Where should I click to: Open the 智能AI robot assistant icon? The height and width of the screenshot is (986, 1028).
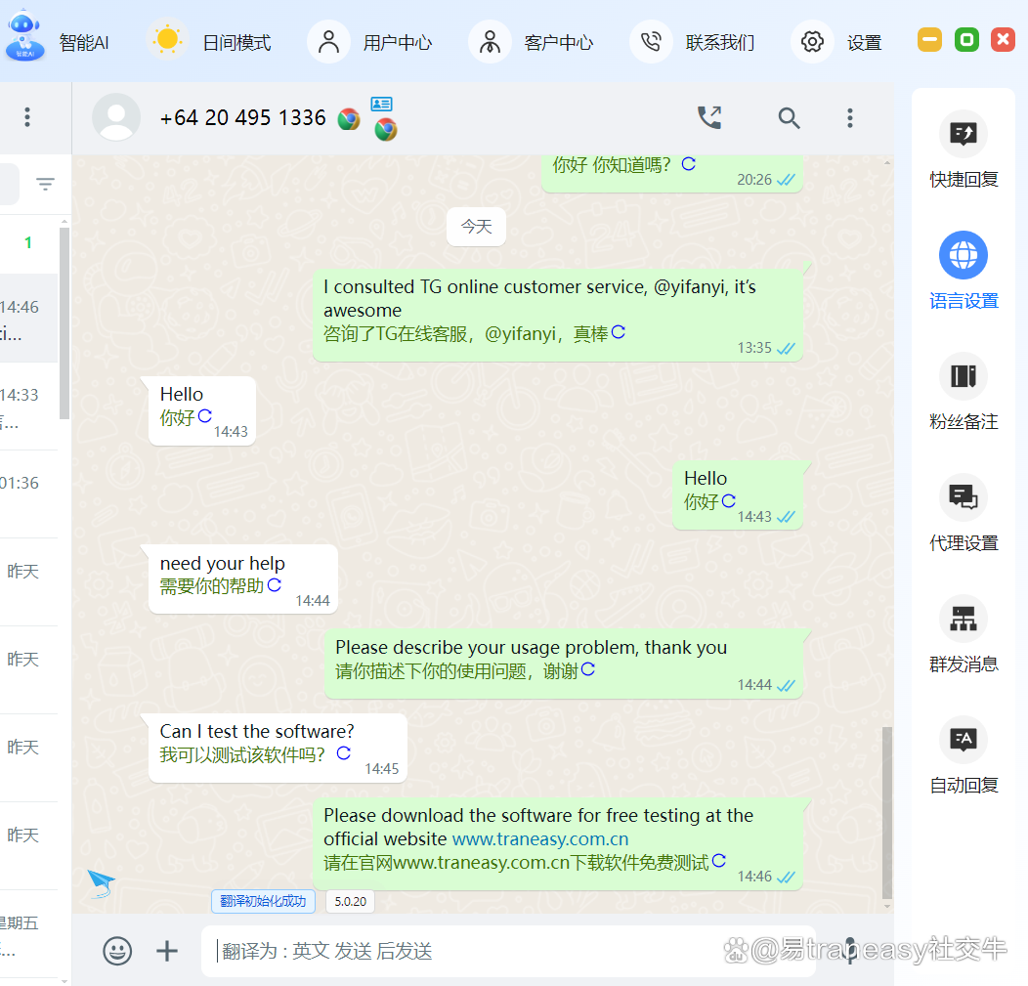pyautogui.click(x=24, y=36)
